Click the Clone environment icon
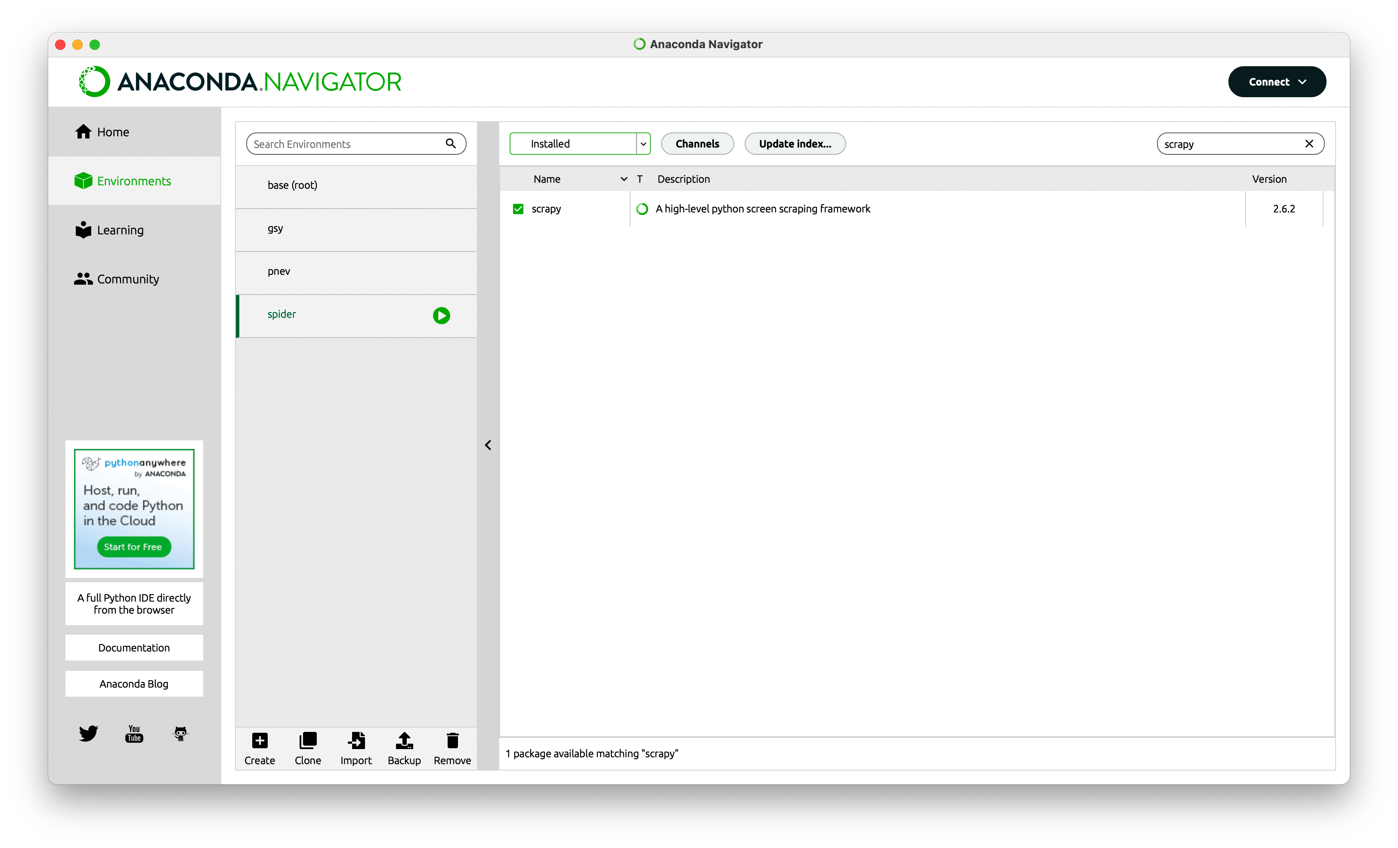The height and width of the screenshot is (848, 1398). click(308, 740)
